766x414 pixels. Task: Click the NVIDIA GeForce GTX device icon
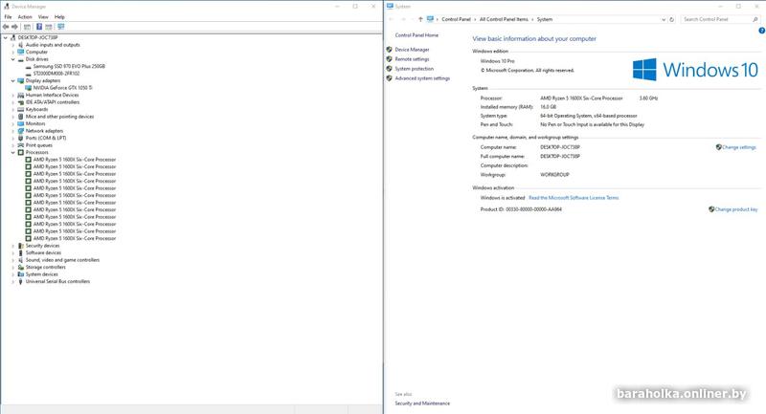pyautogui.click(x=29, y=88)
